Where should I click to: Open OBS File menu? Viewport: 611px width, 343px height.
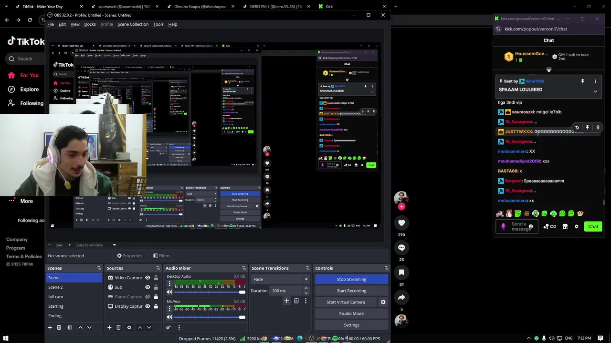[51, 24]
